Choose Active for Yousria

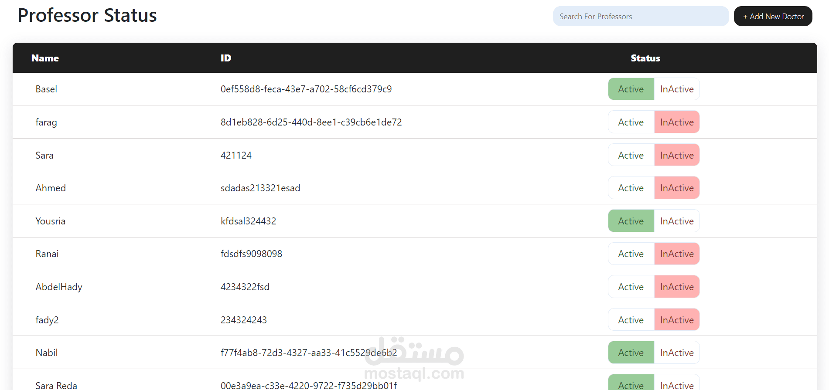(x=631, y=221)
